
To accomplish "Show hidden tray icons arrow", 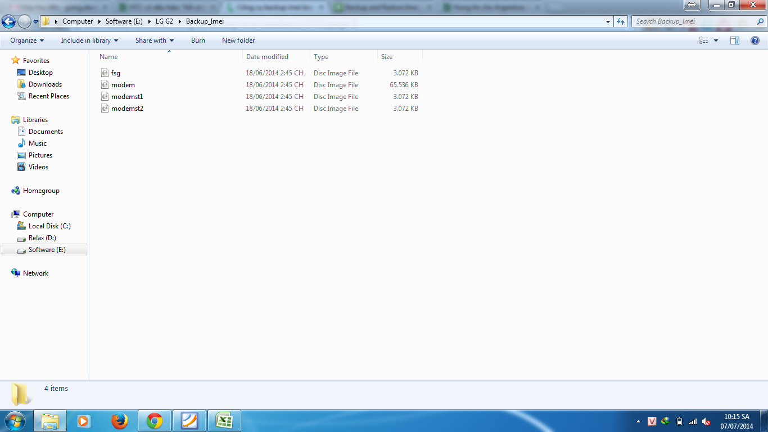I will (638, 421).
